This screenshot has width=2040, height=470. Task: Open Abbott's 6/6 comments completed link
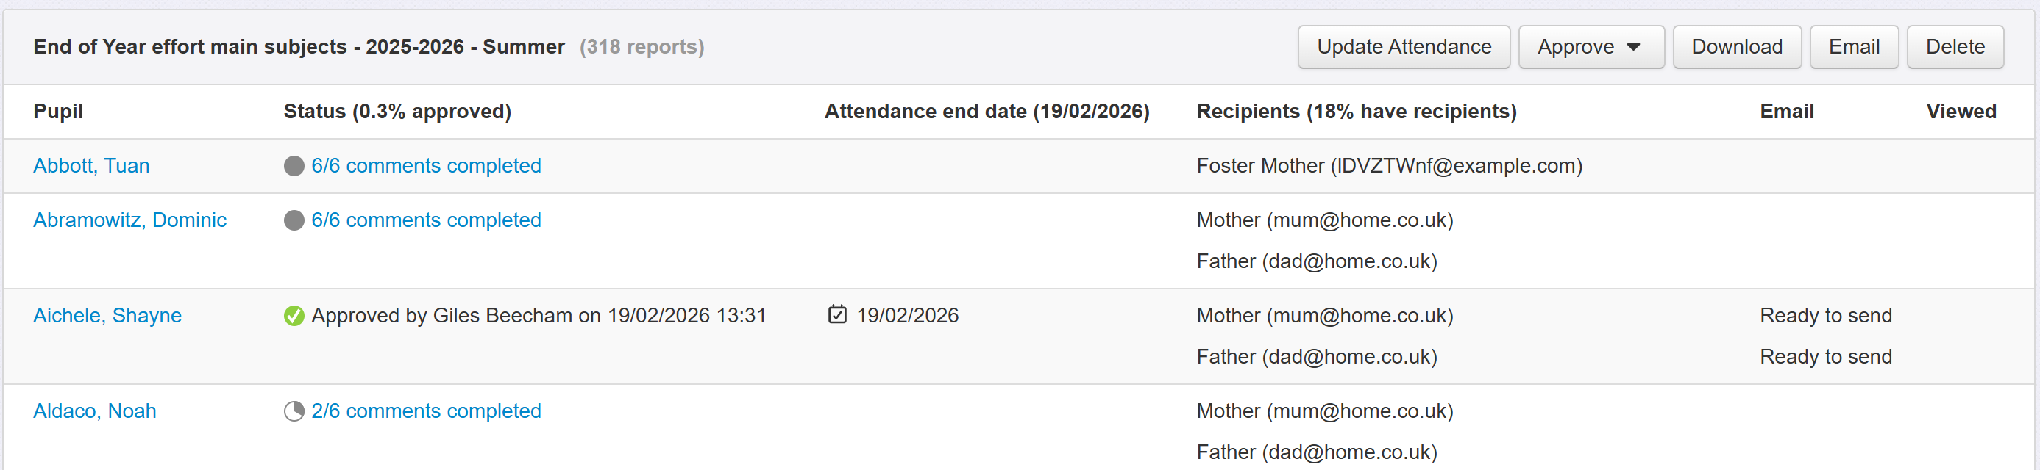[x=426, y=166]
